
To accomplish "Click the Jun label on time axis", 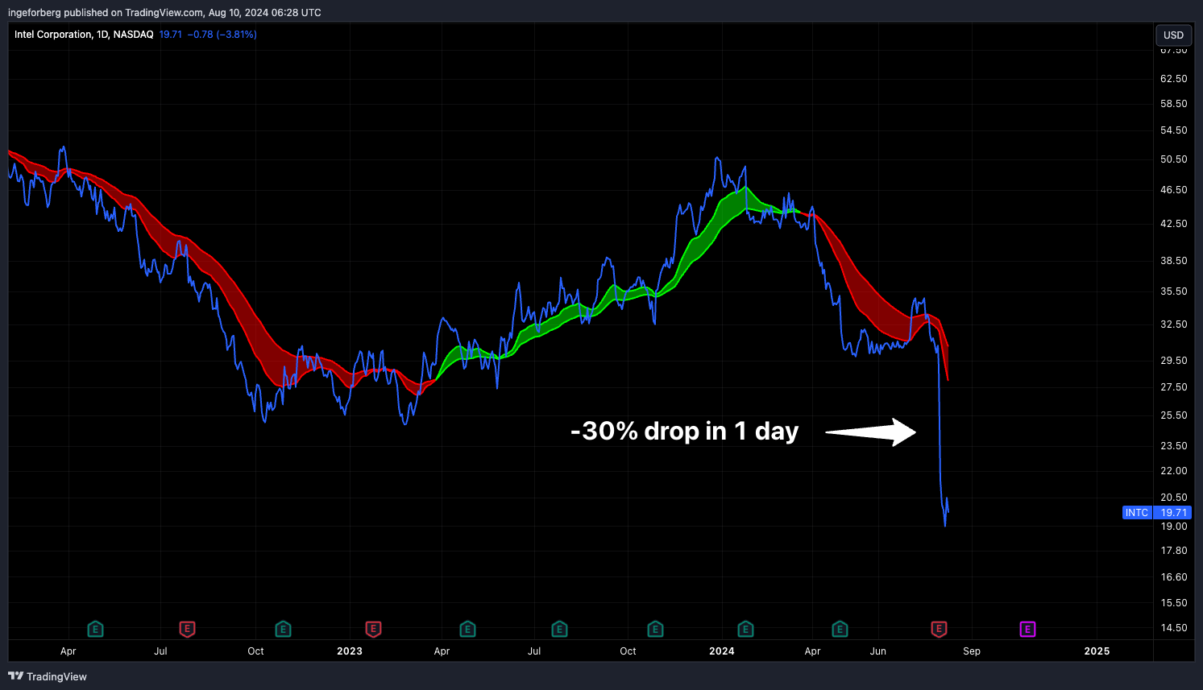I will 878,651.
